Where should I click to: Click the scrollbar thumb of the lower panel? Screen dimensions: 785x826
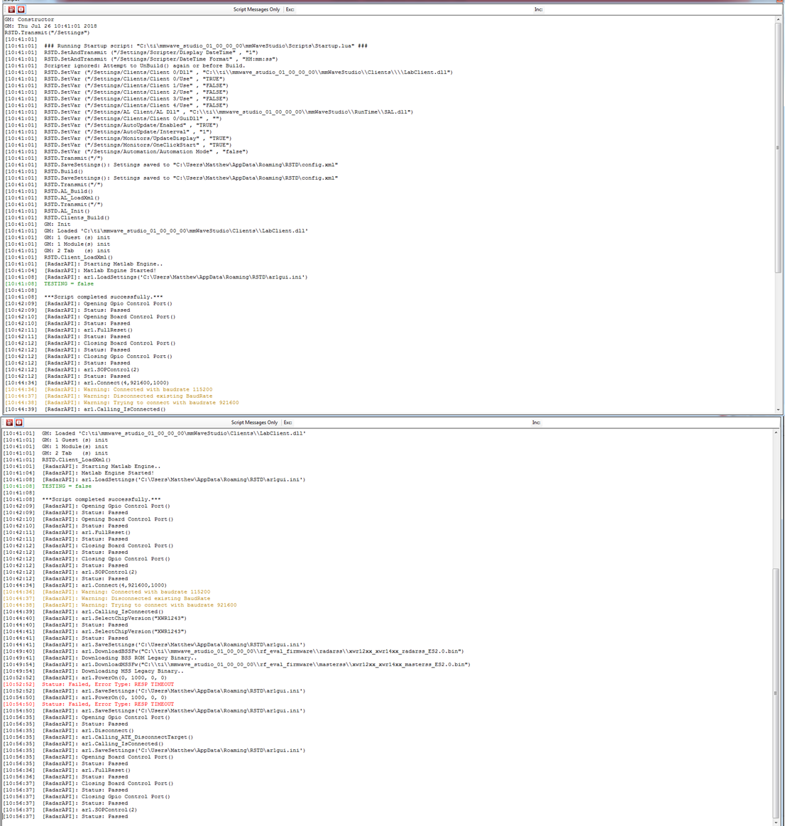776,693
